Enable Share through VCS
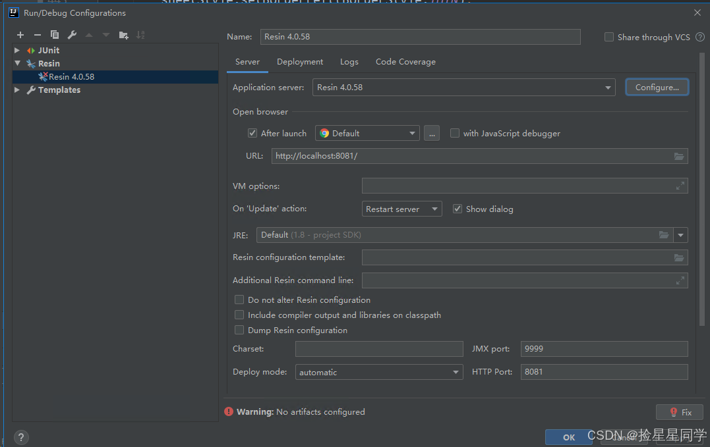710x447 pixels. click(x=609, y=37)
